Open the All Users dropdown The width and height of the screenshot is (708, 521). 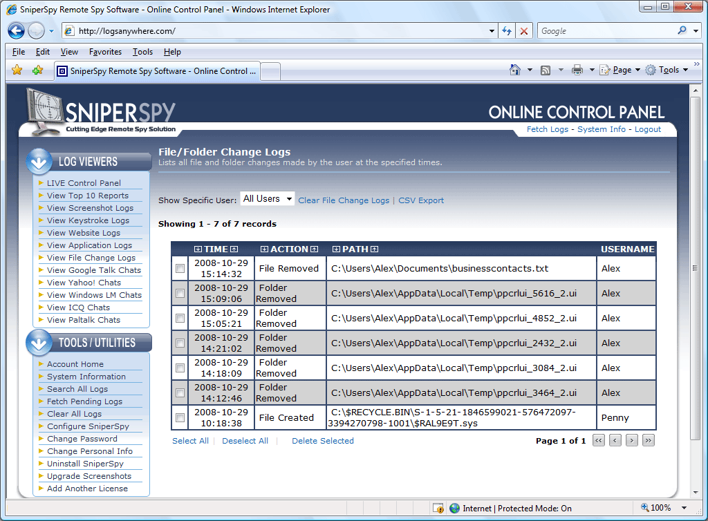268,199
